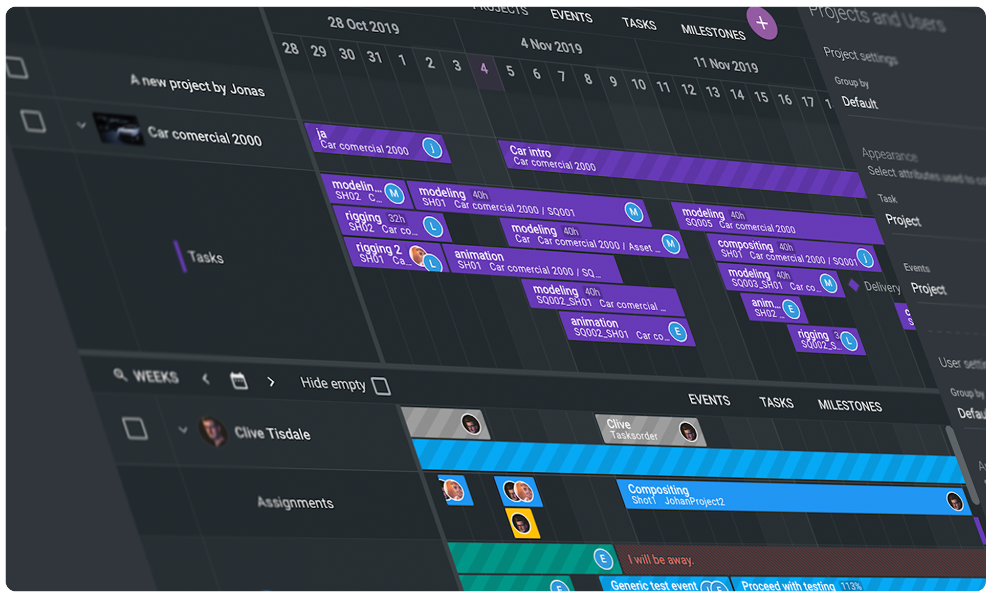Click E avatar on animation SQ002_SH01 task
Image resolution: width=990 pixels, height=598 pixels.
677,332
